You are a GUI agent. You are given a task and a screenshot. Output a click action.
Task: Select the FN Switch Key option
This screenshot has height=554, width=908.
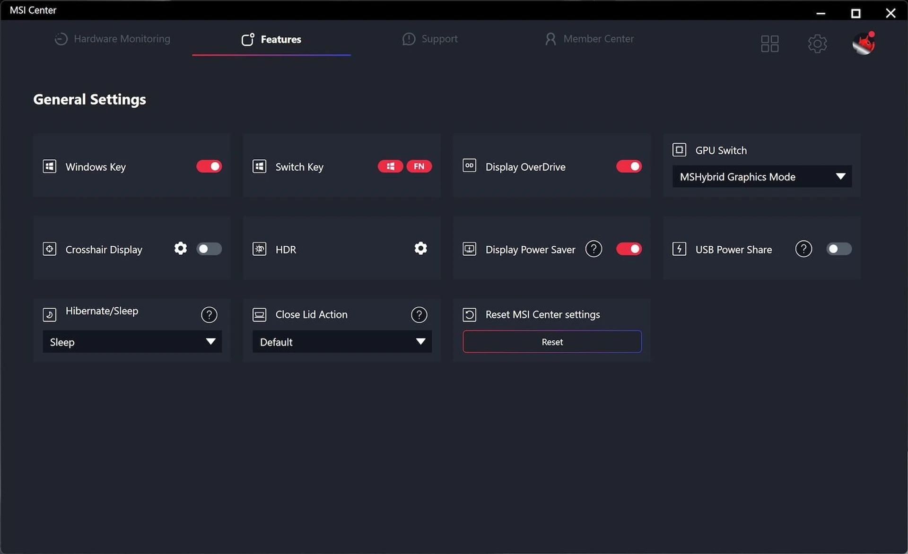click(x=419, y=166)
